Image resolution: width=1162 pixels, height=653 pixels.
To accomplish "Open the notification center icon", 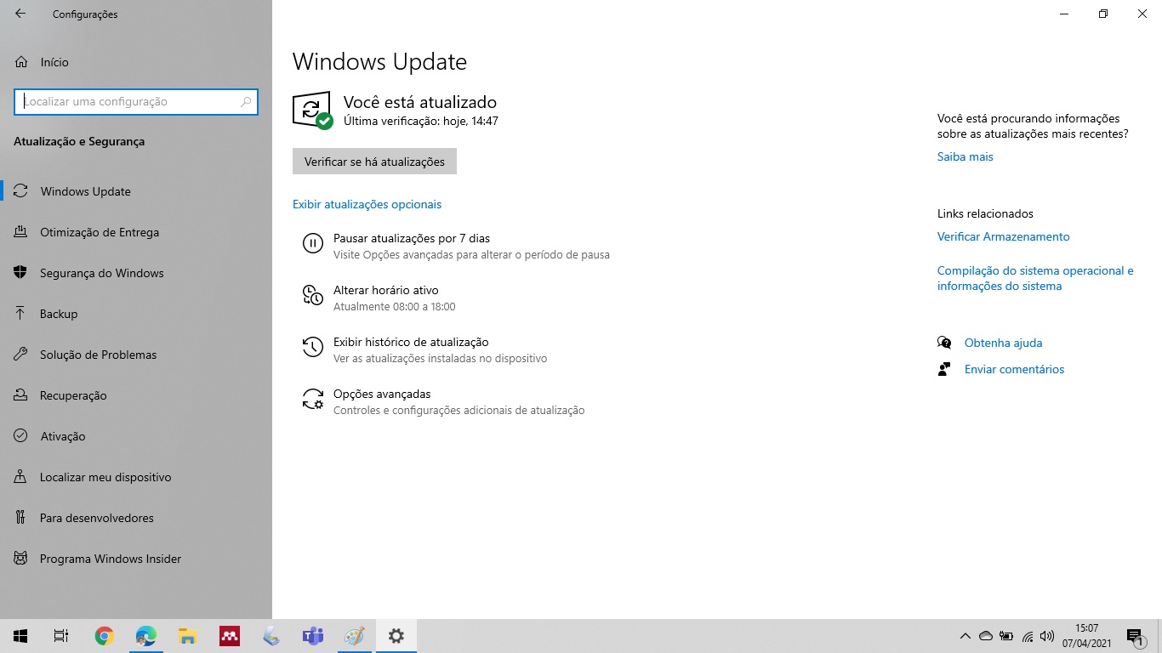I will tap(1134, 636).
